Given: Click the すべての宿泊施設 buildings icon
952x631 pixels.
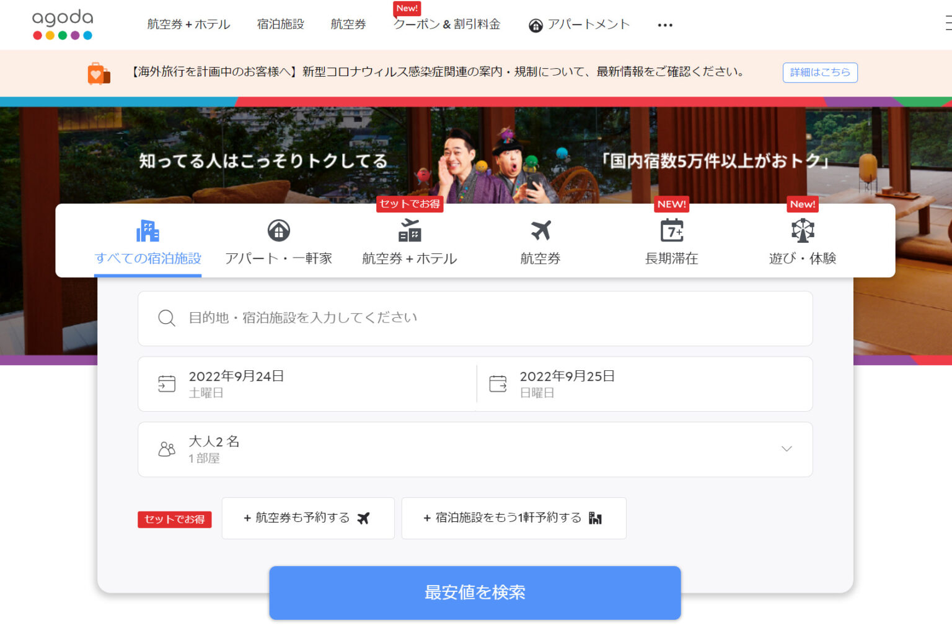Looking at the screenshot, I should tap(147, 230).
